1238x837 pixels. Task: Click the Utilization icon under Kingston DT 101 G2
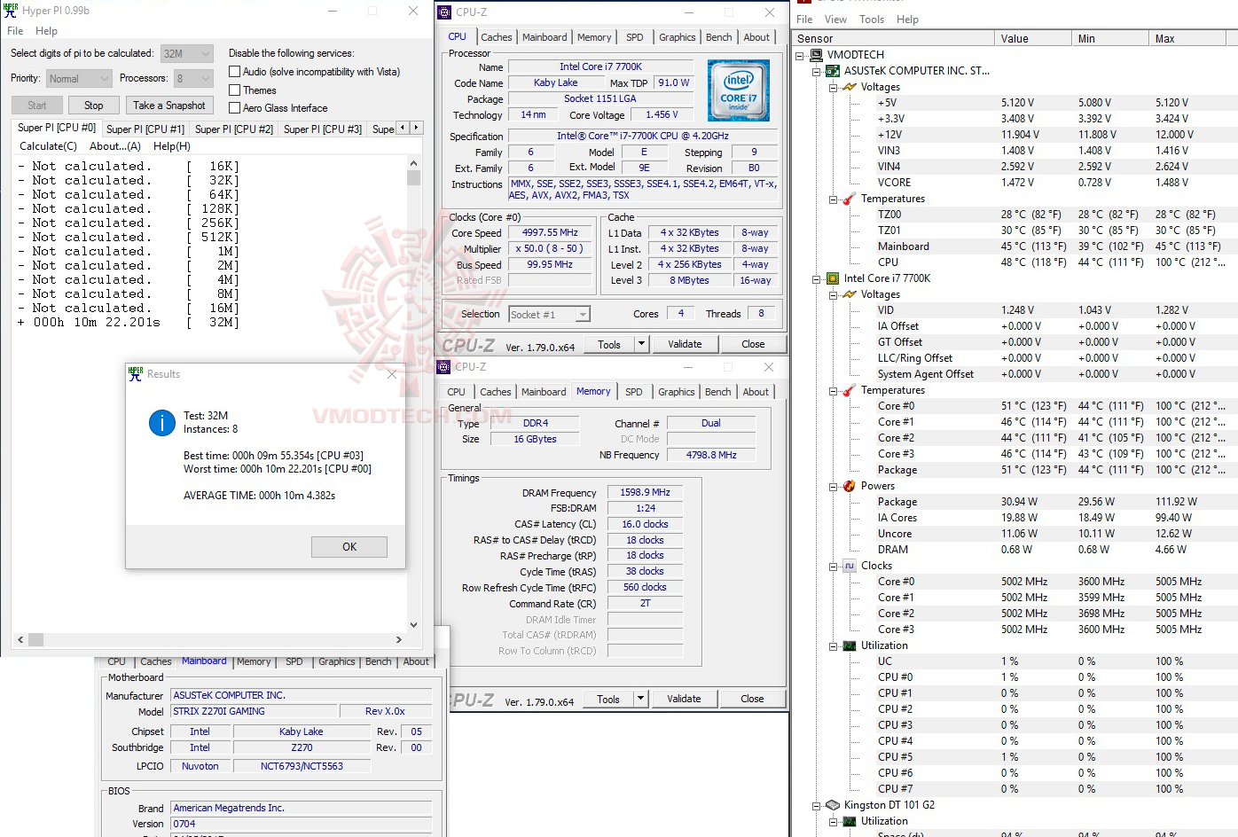849,821
